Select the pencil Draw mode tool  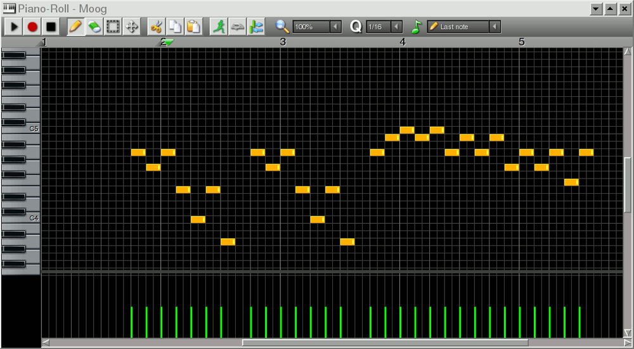75,27
